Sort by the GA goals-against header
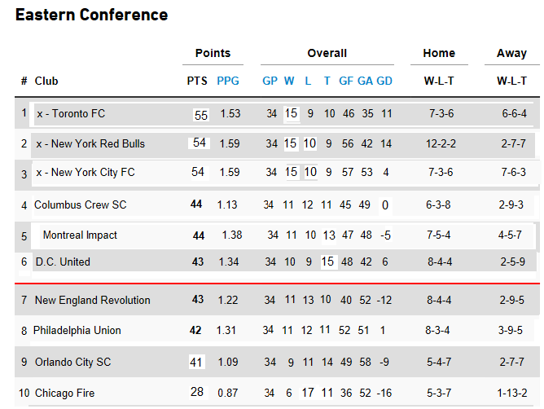 coord(366,81)
